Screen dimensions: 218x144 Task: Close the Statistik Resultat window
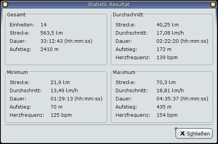point(213,5)
